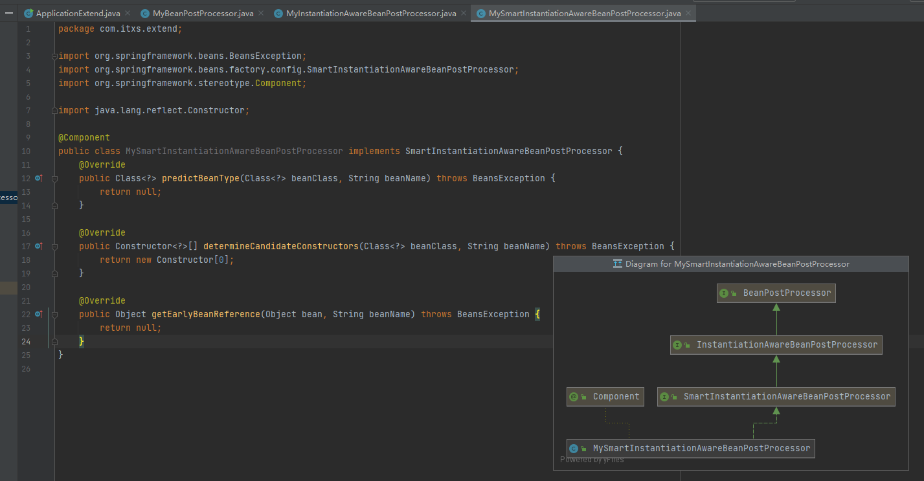Click the implements-method gutter icon on line 22
924x481 pixels.
tap(38, 314)
